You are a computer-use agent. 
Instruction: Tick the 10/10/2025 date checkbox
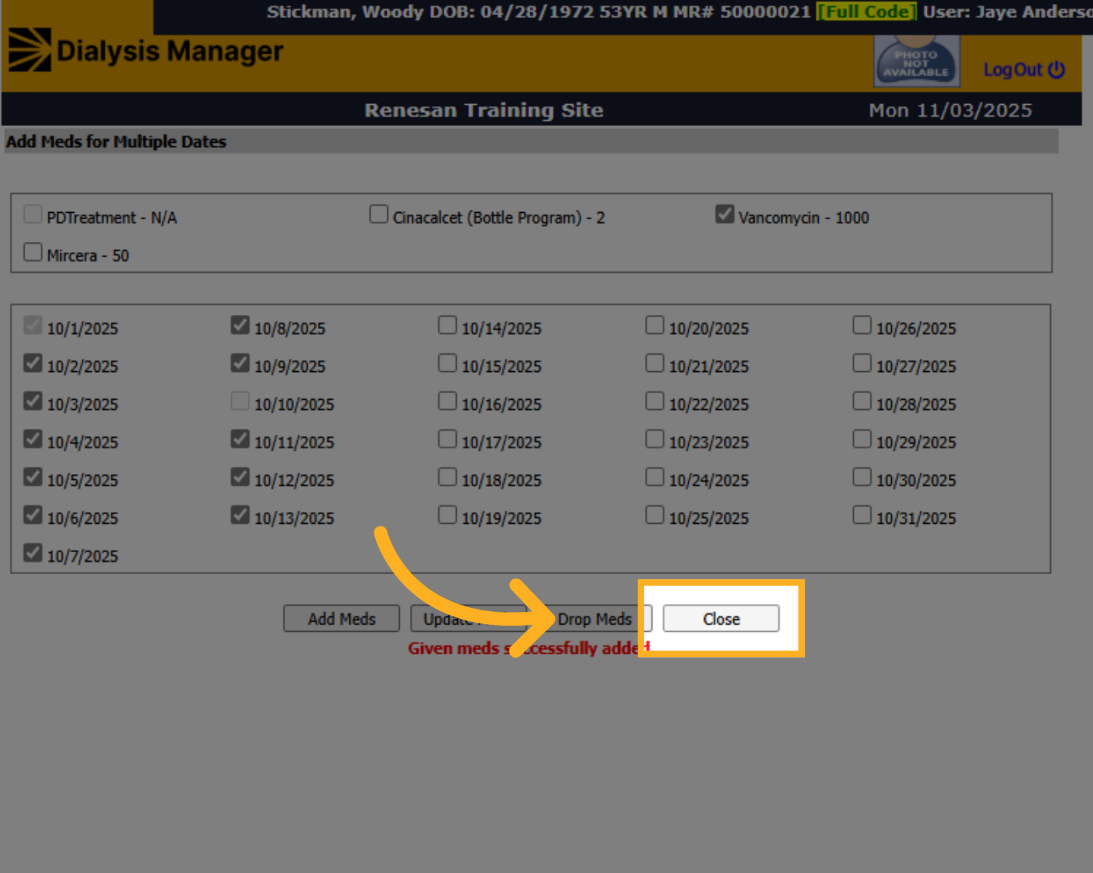tap(240, 402)
